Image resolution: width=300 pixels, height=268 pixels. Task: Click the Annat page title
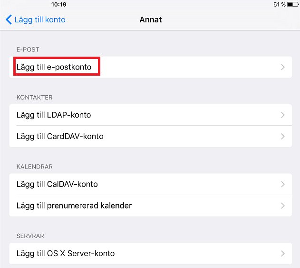(151, 20)
